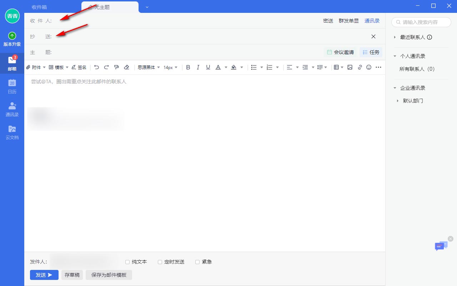Image resolution: width=457 pixels, height=286 pixels.
Task: Click the 模板 template button
Action: [56, 67]
